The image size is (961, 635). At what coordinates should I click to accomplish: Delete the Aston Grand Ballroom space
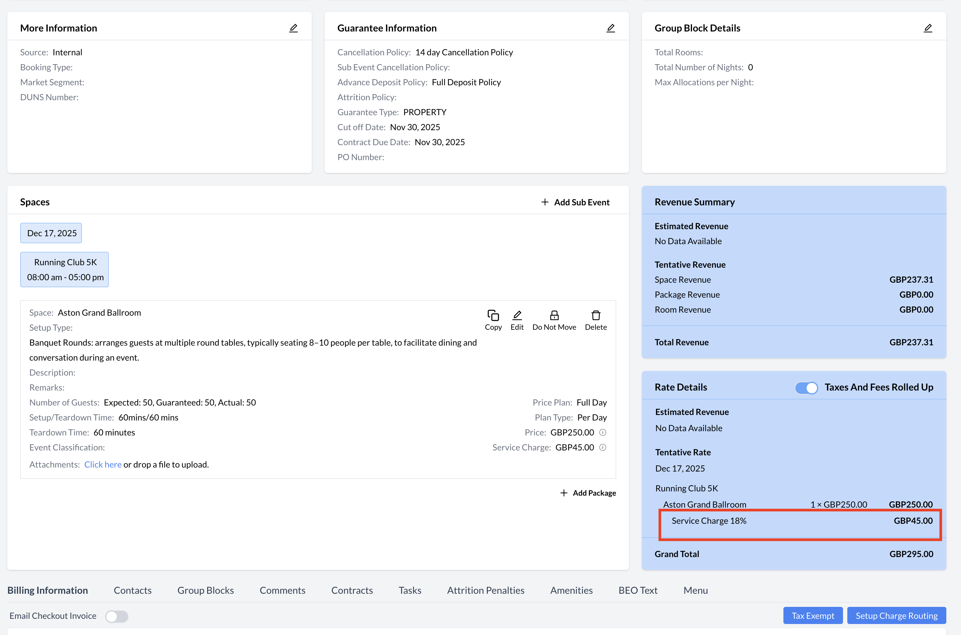[595, 320]
